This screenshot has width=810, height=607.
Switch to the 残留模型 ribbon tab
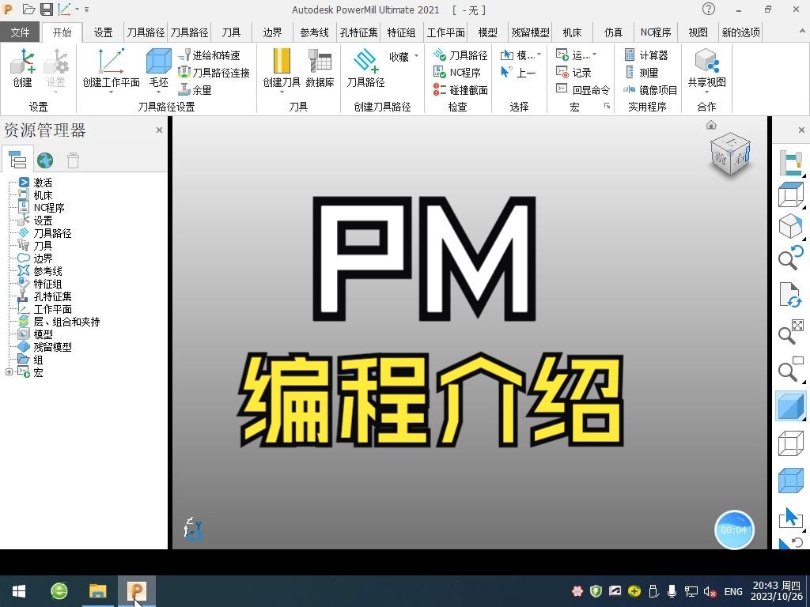(x=530, y=32)
